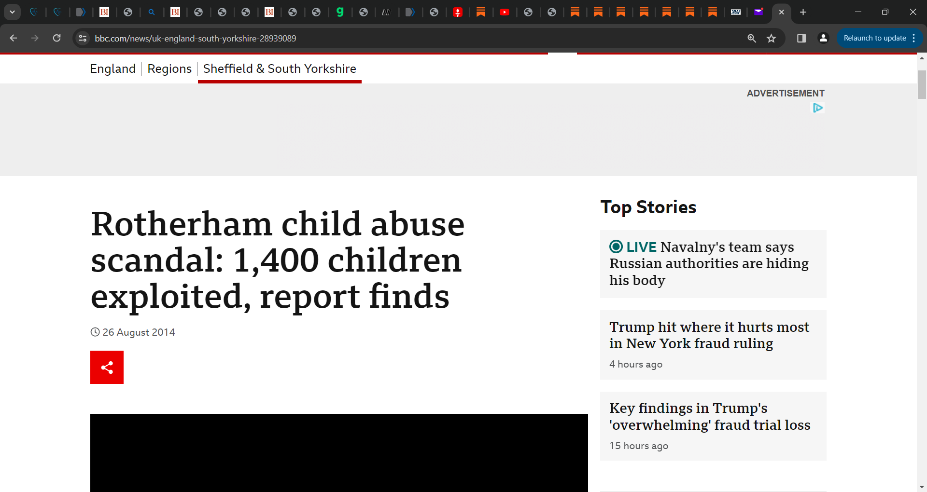The image size is (927, 492).
Task: Open a new tab with plus button
Action: (x=803, y=12)
